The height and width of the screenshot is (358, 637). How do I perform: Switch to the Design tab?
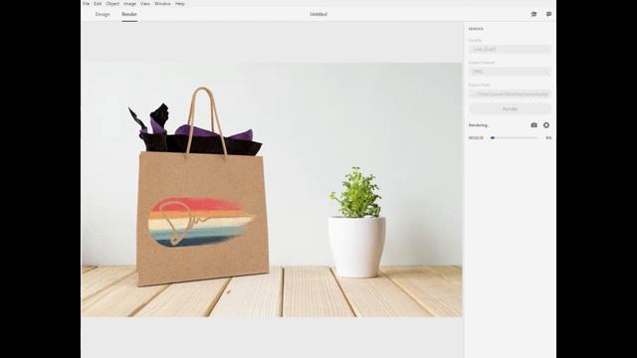[x=103, y=14]
